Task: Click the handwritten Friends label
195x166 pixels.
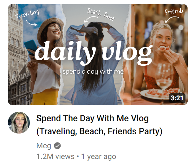Action: pos(174,12)
